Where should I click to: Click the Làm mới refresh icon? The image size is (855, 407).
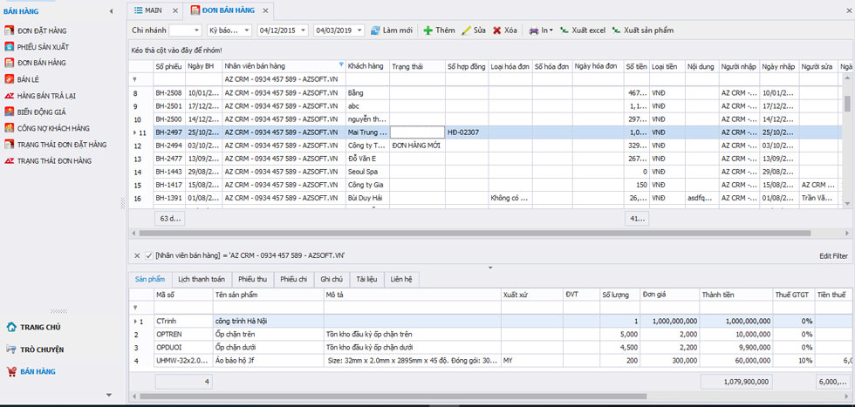(375, 31)
